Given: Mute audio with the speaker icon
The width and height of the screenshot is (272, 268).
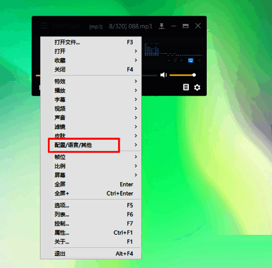Looking at the screenshot, I should 163,75.
